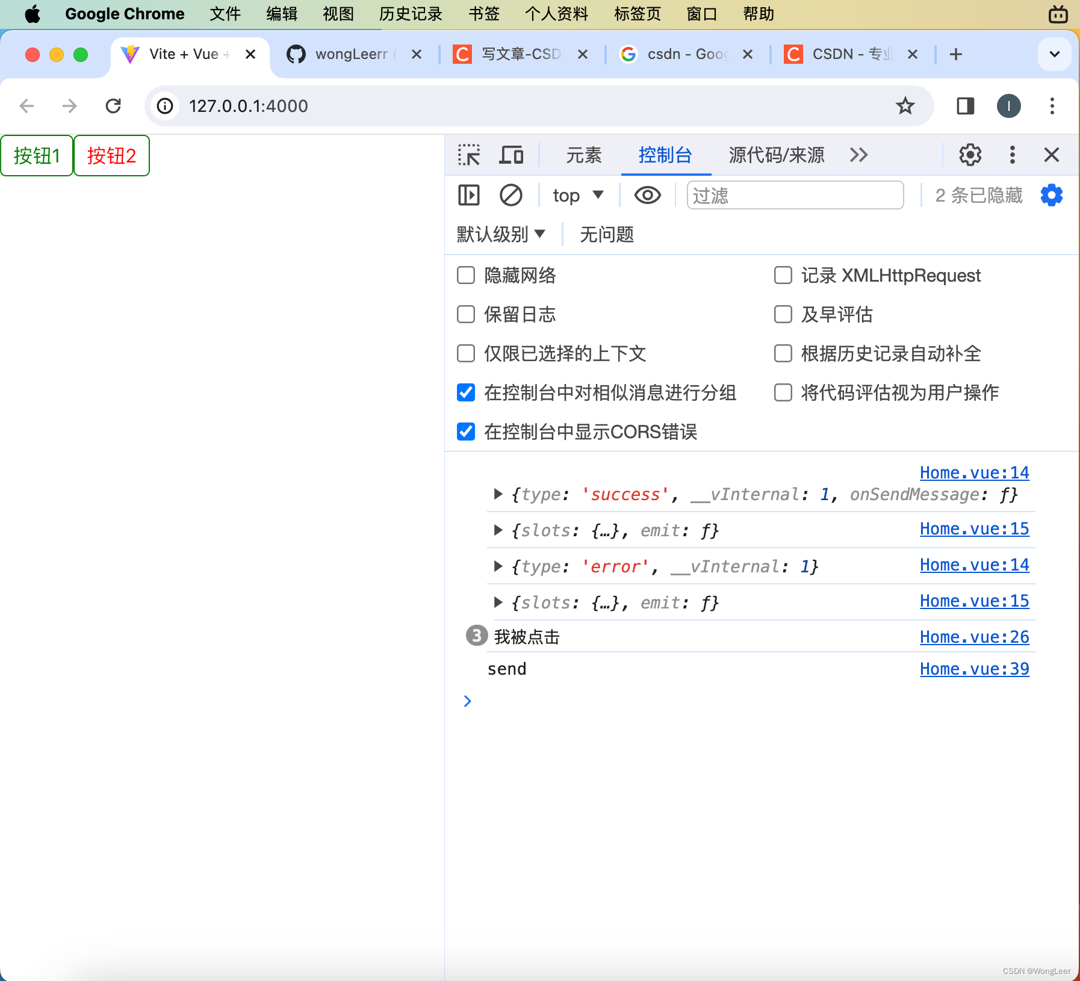Disable 在控制台中显示CORS错误 checkbox
Image resolution: width=1080 pixels, height=981 pixels.
point(466,432)
